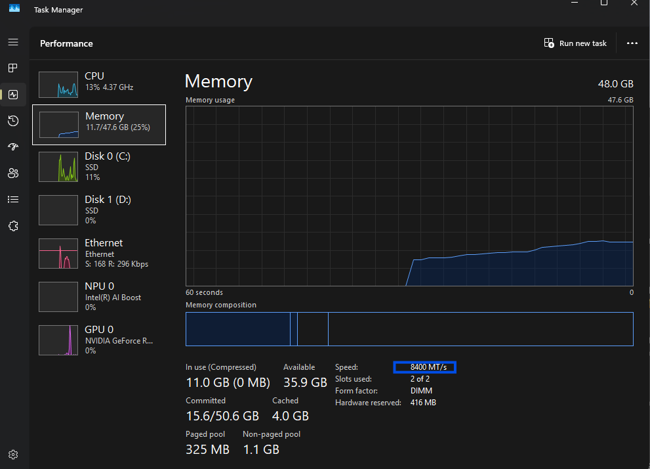The height and width of the screenshot is (469, 650).
Task: Open the App history page
Action: pos(13,120)
